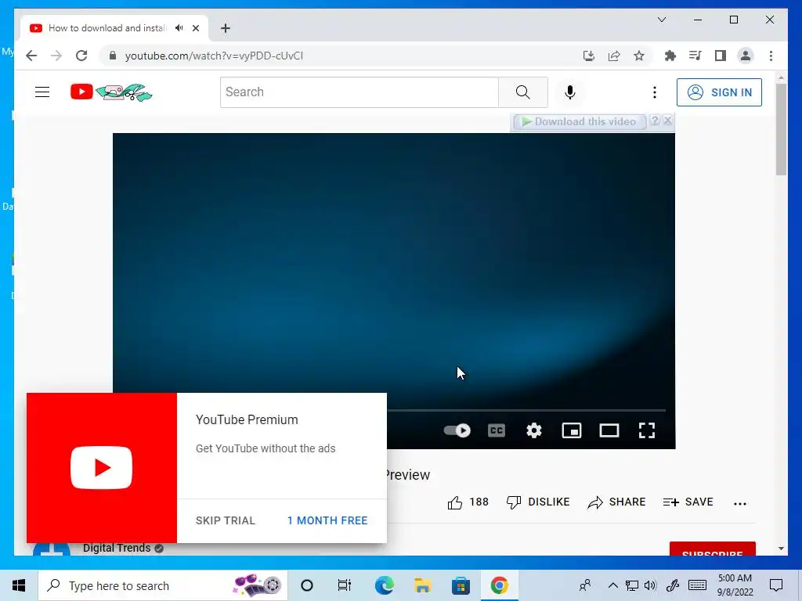The image size is (802, 601).
Task: Open media controls icon in Chrome toolbar
Action: tap(695, 56)
